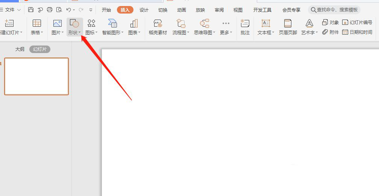Insert Slide Number (幻灯片编号)

click(x=357, y=23)
